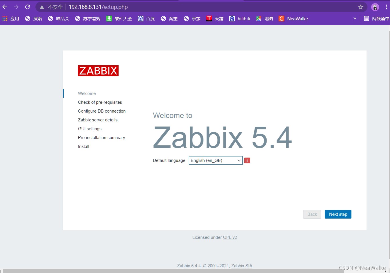The width and height of the screenshot is (390, 273).
Task: Click the red info icon beside language
Action: coord(247,160)
